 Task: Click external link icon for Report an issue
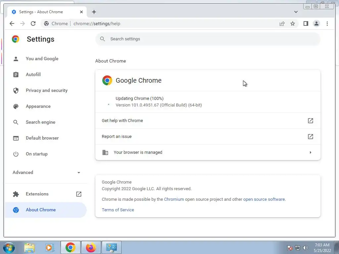(311, 137)
